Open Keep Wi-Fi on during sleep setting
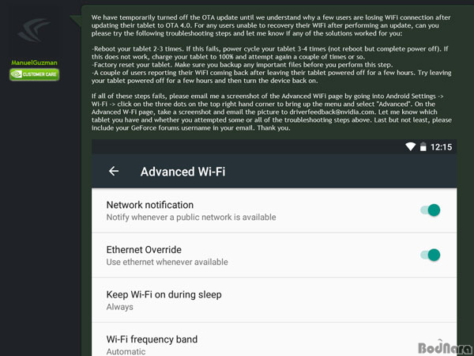The width and height of the screenshot is (474, 356). tap(274, 300)
